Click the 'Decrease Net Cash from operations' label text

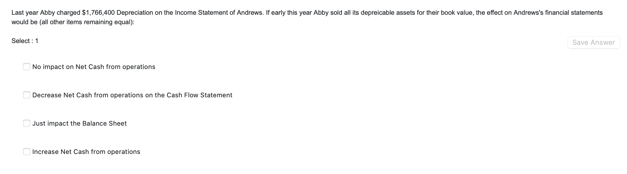(x=132, y=95)
